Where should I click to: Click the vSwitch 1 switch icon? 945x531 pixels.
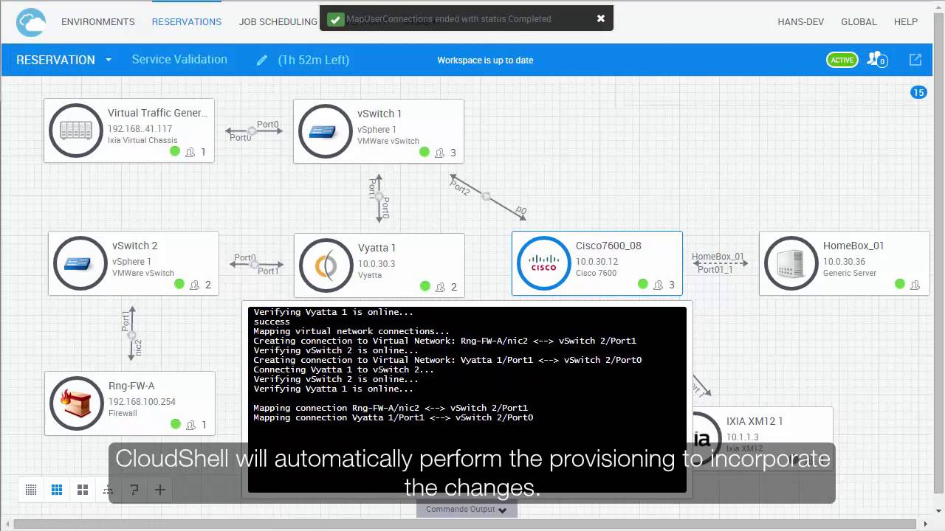(x=326, y=131)
